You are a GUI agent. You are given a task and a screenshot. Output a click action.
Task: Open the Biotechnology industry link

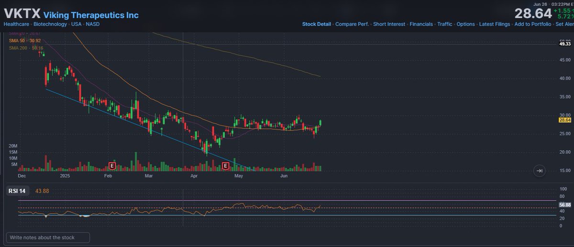click(x=51, y=24)
